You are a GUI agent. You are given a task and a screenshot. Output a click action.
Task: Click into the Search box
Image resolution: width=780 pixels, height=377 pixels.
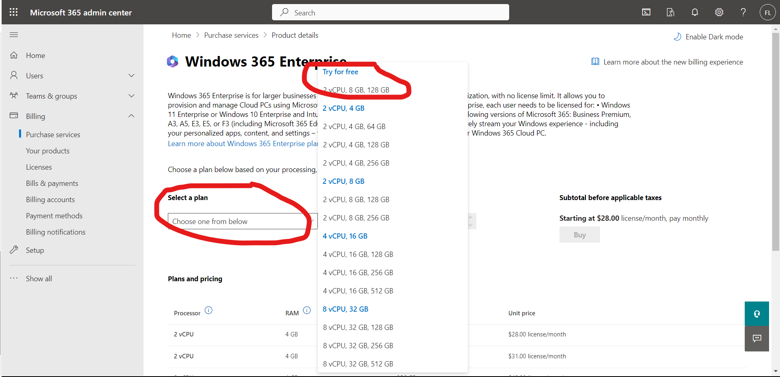coord(390,13)
